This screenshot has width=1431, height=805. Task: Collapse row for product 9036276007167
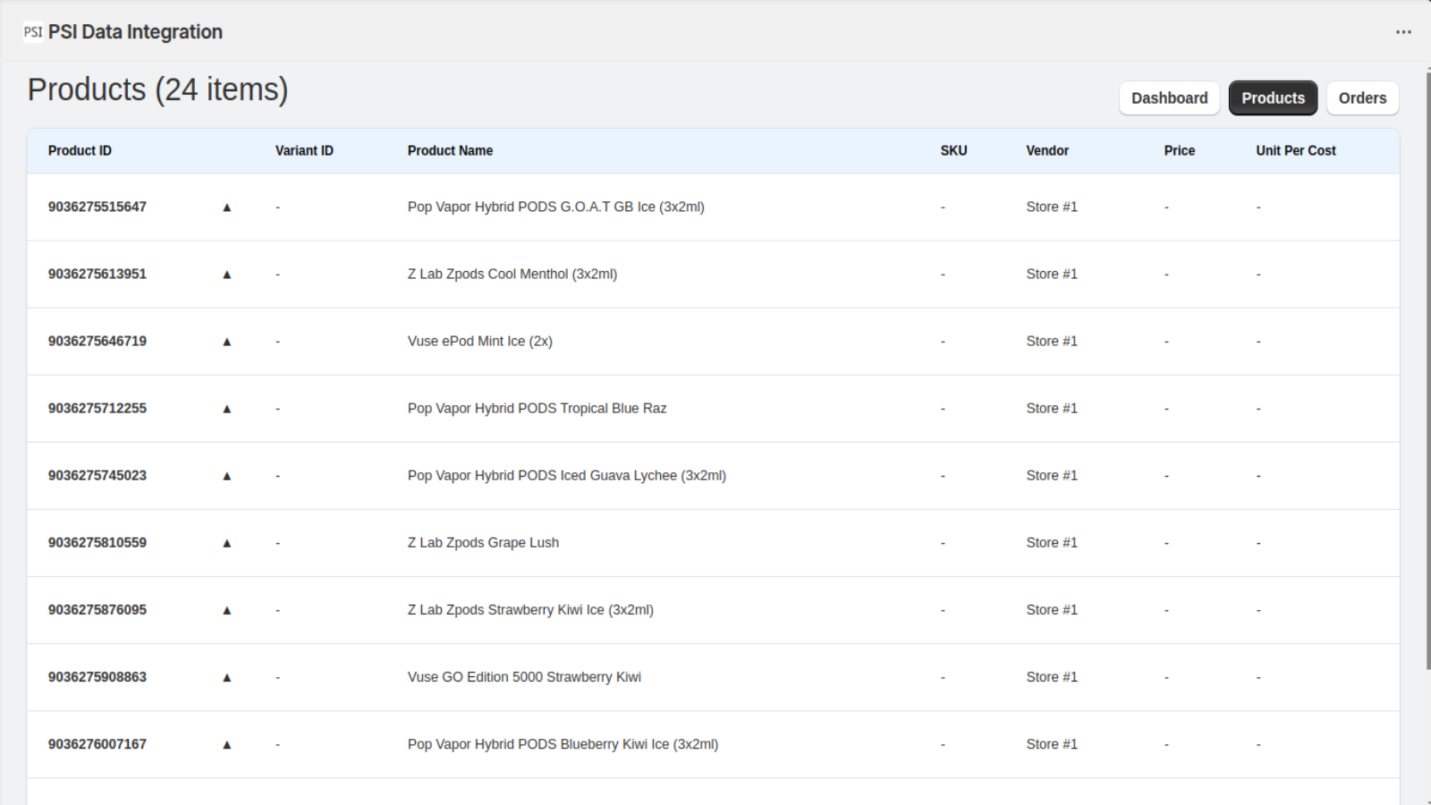[226, 744]
